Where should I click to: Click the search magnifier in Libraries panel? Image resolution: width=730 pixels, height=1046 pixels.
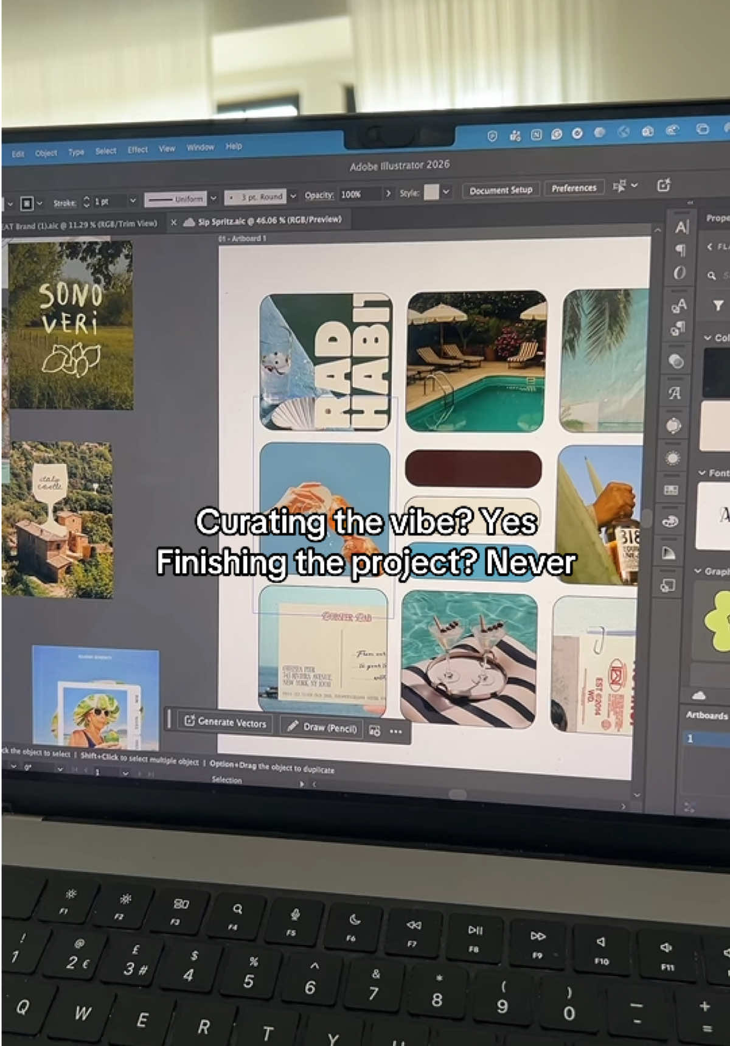click(x=711, y=276)
